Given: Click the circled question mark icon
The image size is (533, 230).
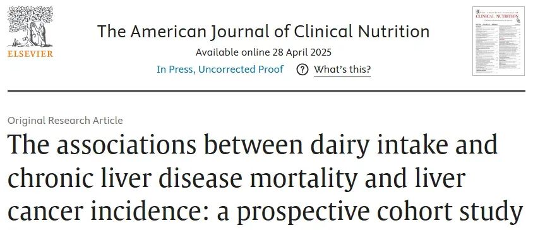Looking at the screenshot, I should point(302,70).
